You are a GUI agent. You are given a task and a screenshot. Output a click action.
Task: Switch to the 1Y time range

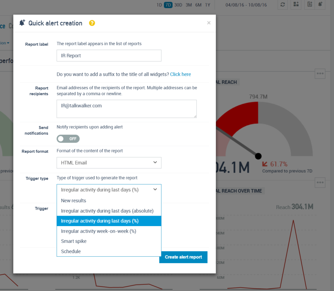(x=208, y=5)
